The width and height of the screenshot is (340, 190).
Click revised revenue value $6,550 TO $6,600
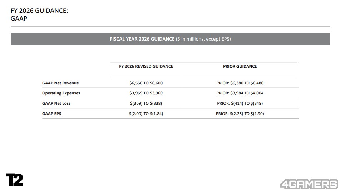pyautogui.click(x=146, y=83)
